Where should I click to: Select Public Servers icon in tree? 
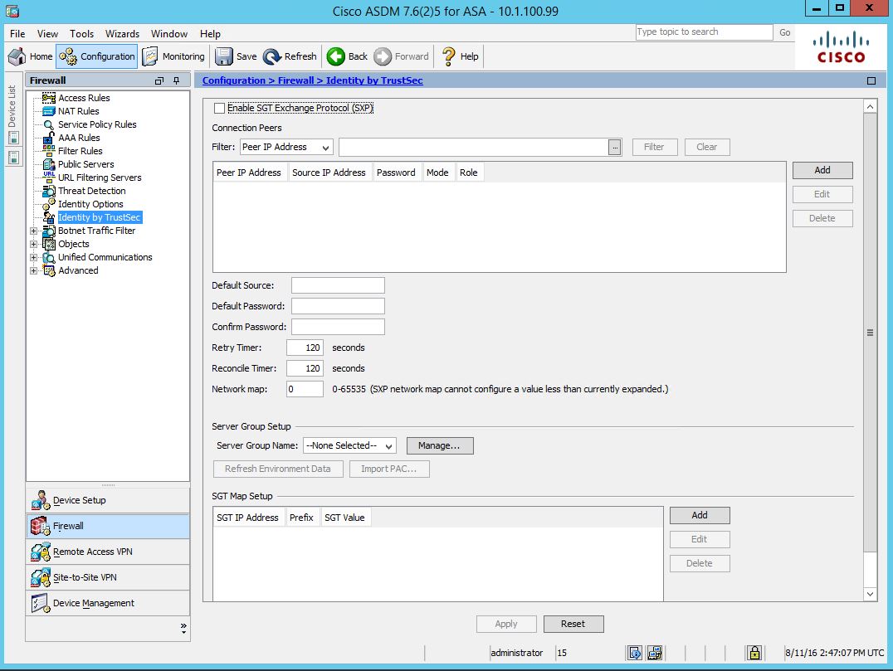[49, 164]
